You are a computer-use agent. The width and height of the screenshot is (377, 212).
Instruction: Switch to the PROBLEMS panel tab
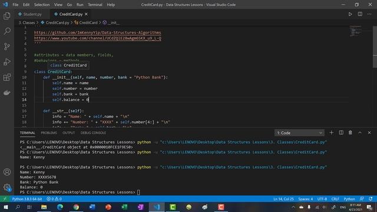pos(49,132)
